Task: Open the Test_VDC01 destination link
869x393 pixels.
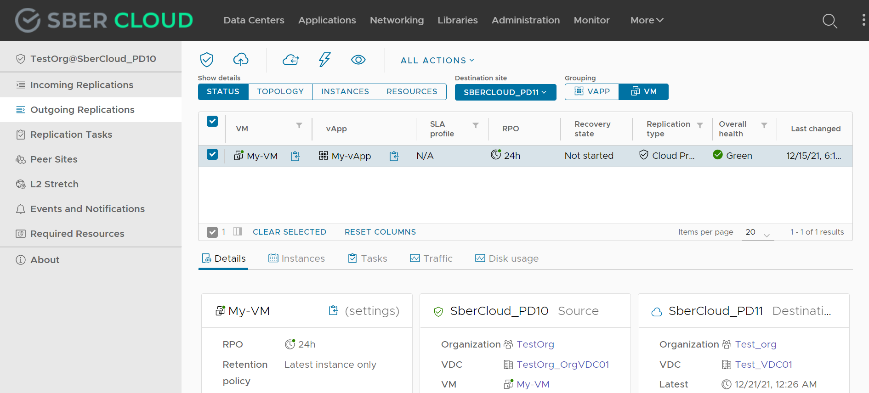Action: pyautogui.click(x=763, y=365)
